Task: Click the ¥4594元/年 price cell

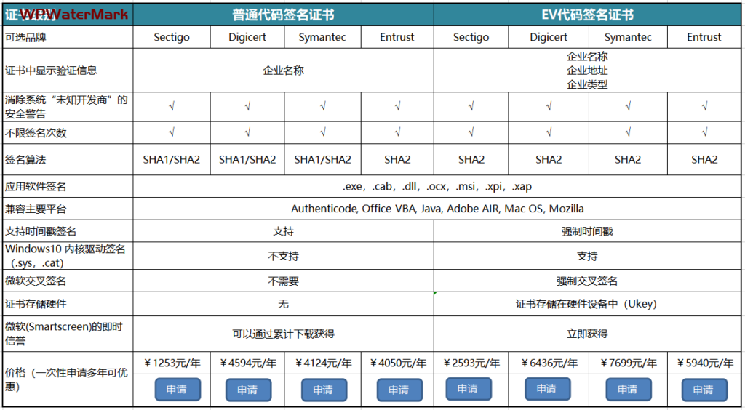Action: 247,363
